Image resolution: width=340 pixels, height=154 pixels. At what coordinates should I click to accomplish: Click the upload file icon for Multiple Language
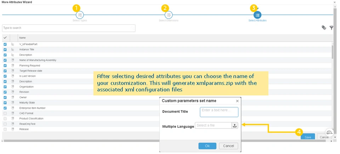click(x=235, y=125)
